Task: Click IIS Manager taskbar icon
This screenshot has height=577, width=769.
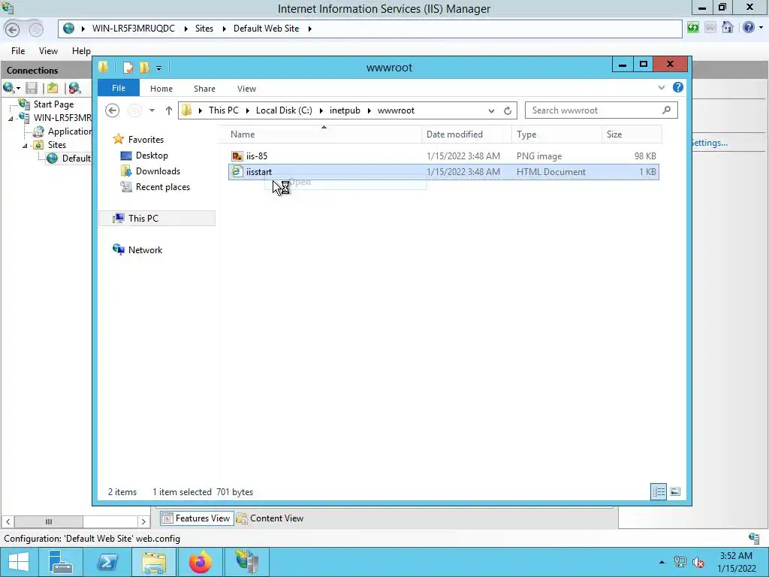Action: [246, 562]
